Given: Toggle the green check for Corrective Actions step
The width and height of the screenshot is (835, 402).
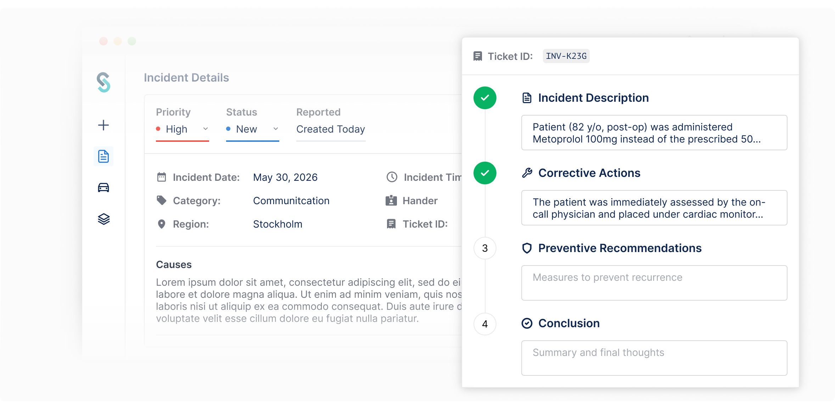Looking at the screenshot, I should [x=485, y=173].
